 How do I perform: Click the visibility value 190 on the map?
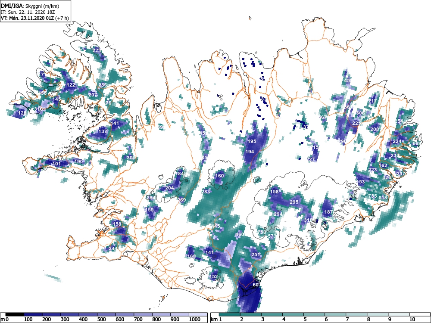click(78, 161)
